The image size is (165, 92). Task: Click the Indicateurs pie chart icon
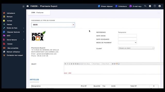click(4, 13)
